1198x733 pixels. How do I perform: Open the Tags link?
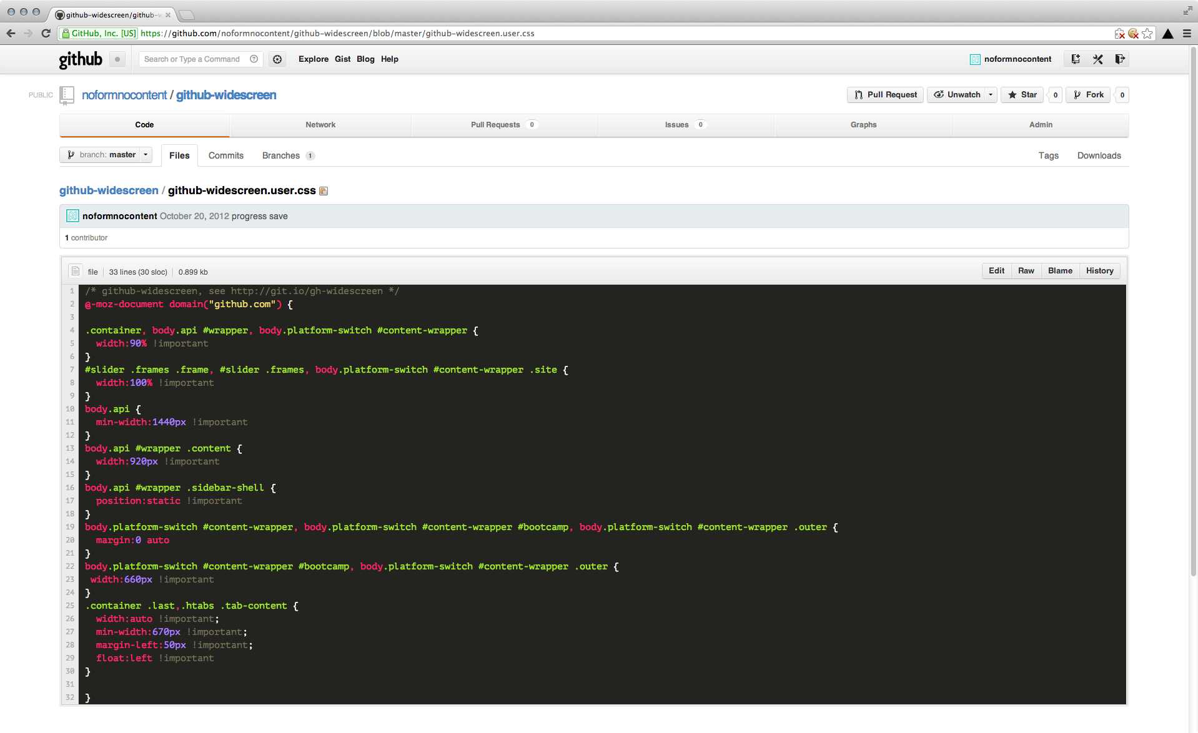point(1048,155)
